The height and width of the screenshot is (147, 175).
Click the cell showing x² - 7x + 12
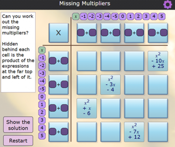(134, 132)
